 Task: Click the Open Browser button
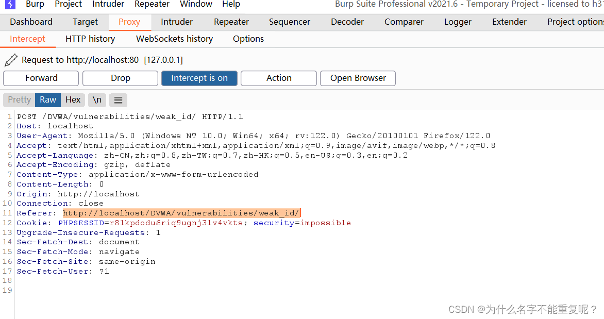(358, 78)
